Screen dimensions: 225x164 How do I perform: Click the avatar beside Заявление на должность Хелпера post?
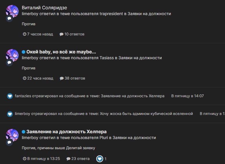(12, 135)
